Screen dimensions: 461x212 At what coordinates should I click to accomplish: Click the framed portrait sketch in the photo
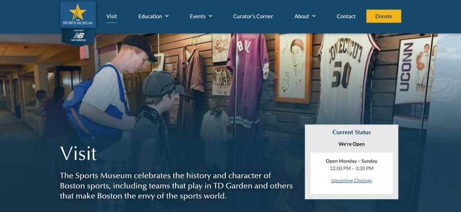(x=294, y=68)
